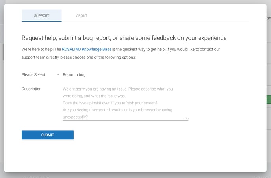Click the green bar behind dialog's right edge

269,99
